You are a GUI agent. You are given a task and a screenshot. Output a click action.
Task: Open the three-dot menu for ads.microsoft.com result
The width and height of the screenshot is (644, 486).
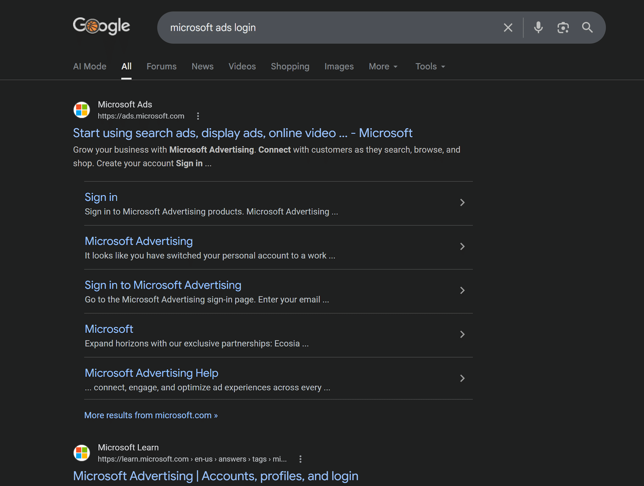[x=198, y=116]
